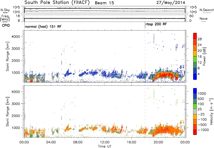This screenshot has width=214, height=148.
Task: Click the 'South Pole Station (fitACF)' title
Action: [57, 3]
